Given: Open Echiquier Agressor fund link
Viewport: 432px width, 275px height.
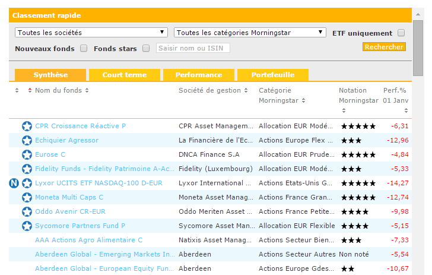Looking at the screenshot, I should (x=66, y=140).
